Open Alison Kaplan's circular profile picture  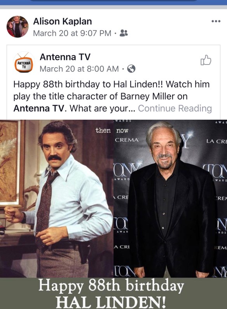(x=17, y=26)
